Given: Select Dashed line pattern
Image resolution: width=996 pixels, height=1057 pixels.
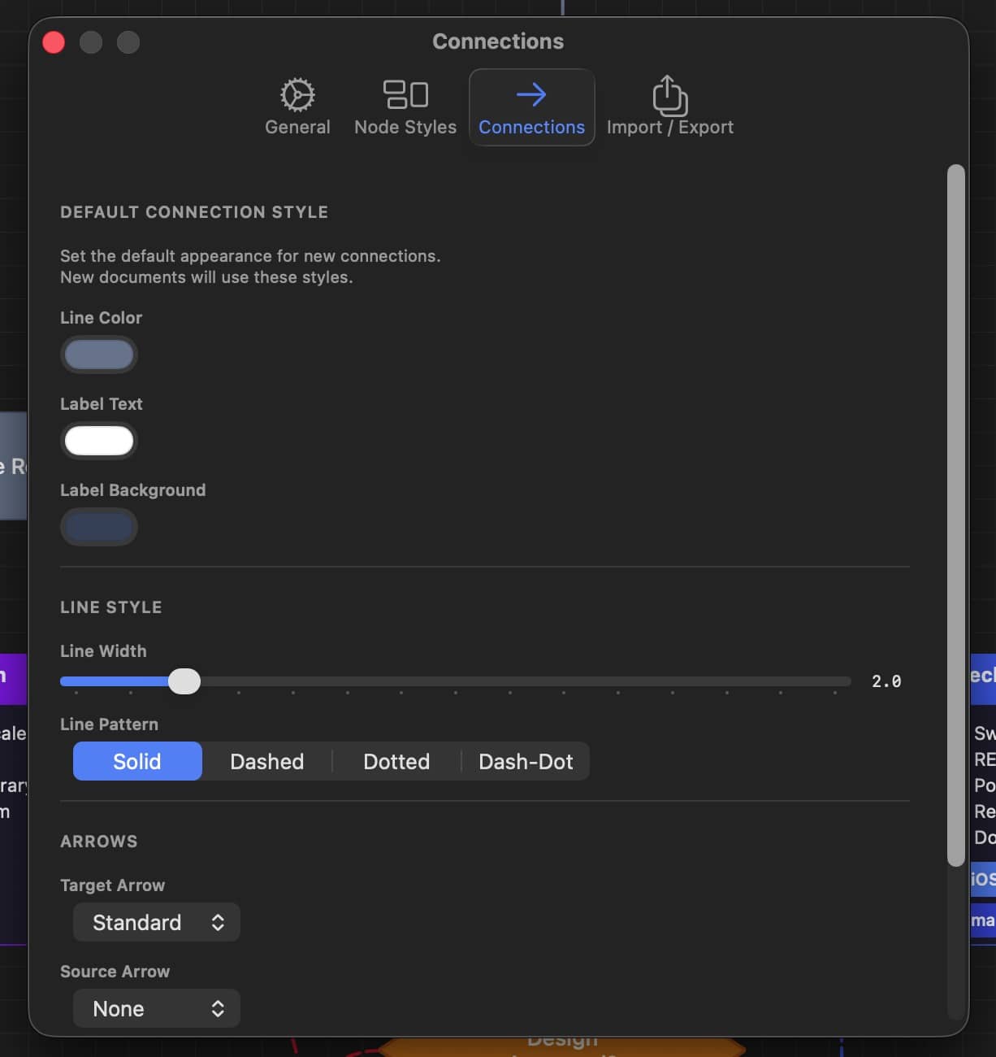Looking at the screenshot, I should click(266, 761).
